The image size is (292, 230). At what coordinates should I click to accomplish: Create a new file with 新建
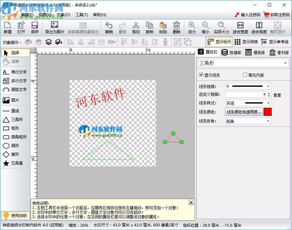click(x=7, y=28)
